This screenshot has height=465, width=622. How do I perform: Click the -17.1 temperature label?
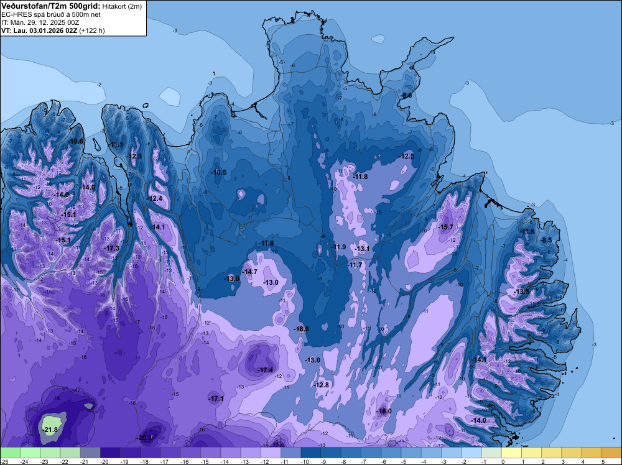pyautogui.click(x=216, y=399)
